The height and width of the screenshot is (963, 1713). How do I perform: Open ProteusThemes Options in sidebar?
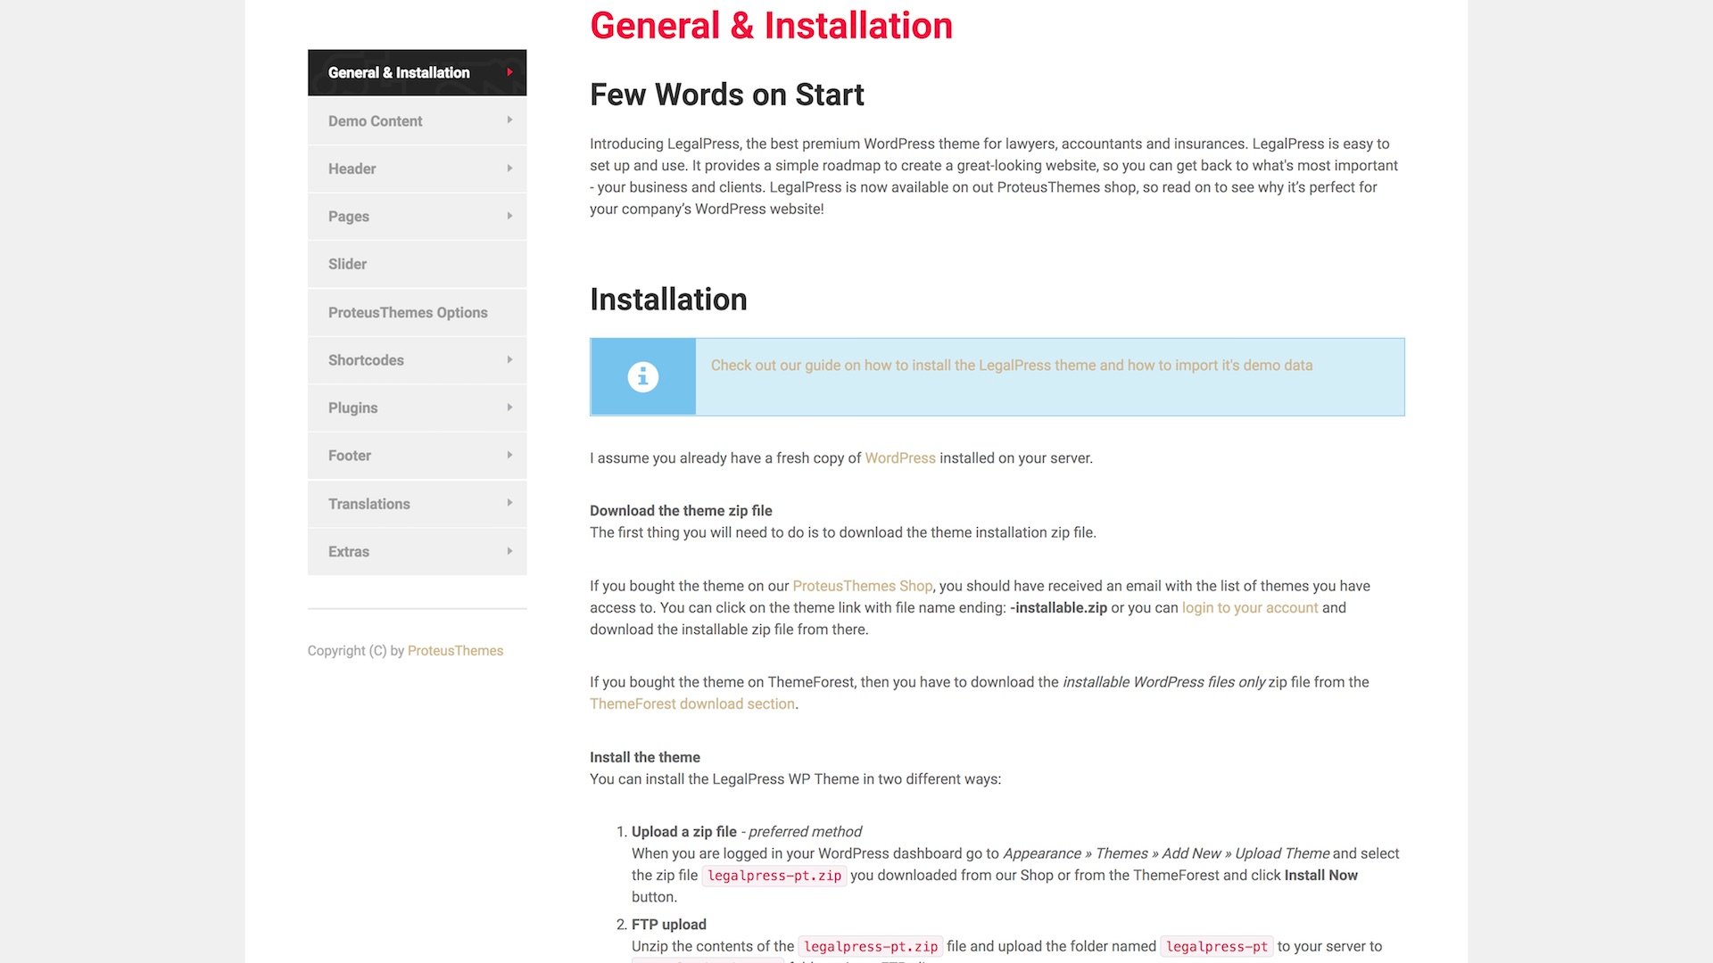[408, 312]
